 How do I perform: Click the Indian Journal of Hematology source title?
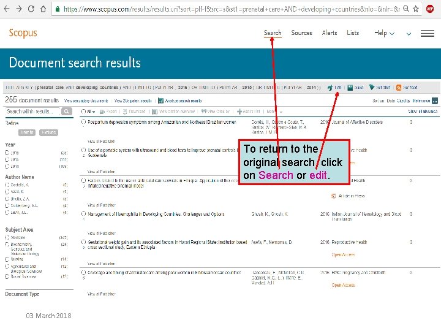click(366, 216)
